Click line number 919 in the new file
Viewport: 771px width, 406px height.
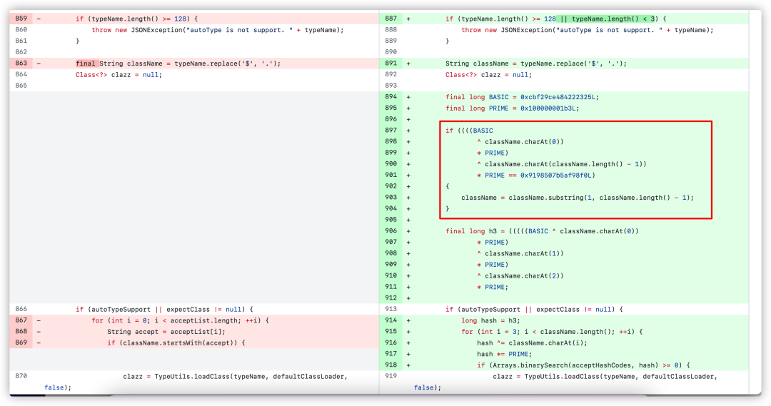(391, 376)
